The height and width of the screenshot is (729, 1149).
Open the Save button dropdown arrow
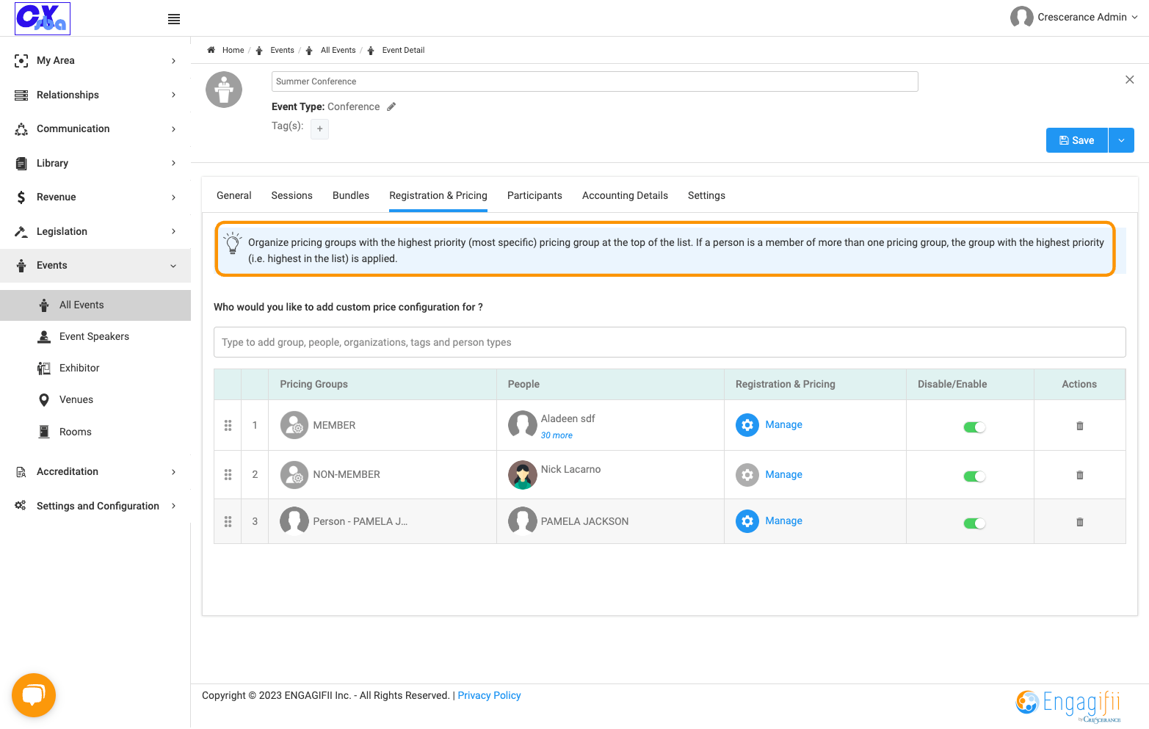(x=1121, y=140)
